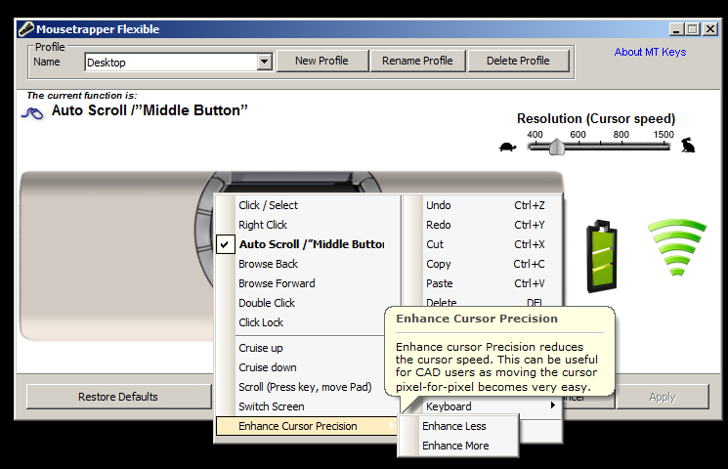728x469 pixels.
Task: Choose Enhance More from the submenu
Action: (x=458, y=446)
